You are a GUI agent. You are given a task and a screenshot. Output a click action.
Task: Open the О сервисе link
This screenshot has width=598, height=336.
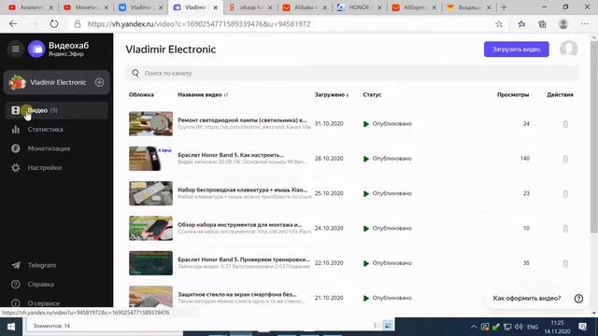coord(44,303)
